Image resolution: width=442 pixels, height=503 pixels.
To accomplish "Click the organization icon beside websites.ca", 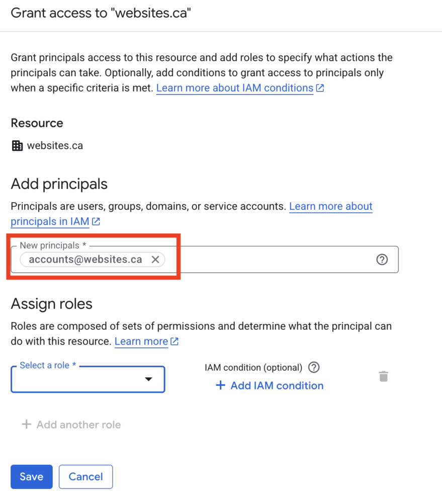I will (17, 146).
